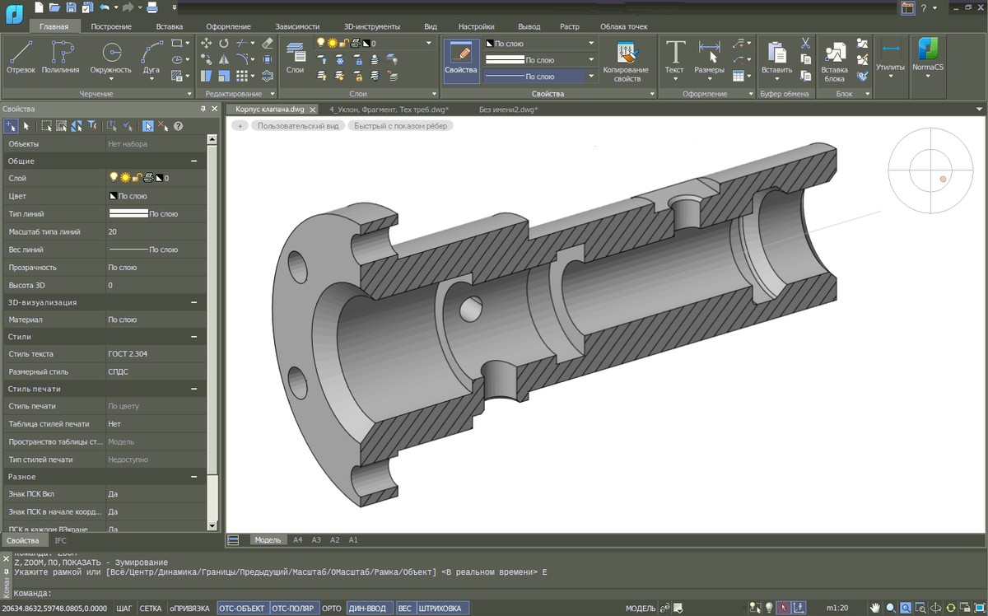Click the Undo arrow
Viewport: 988px width, 616px height.
point(104,7)
